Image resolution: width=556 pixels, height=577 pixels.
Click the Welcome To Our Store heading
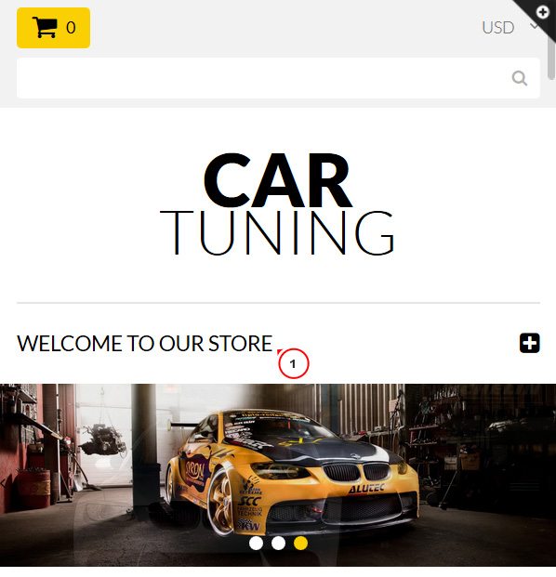point(145,344)
